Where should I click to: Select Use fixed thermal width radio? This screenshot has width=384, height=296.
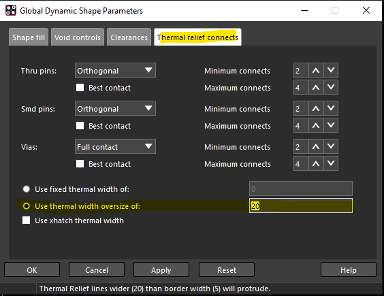click(26, 189)
